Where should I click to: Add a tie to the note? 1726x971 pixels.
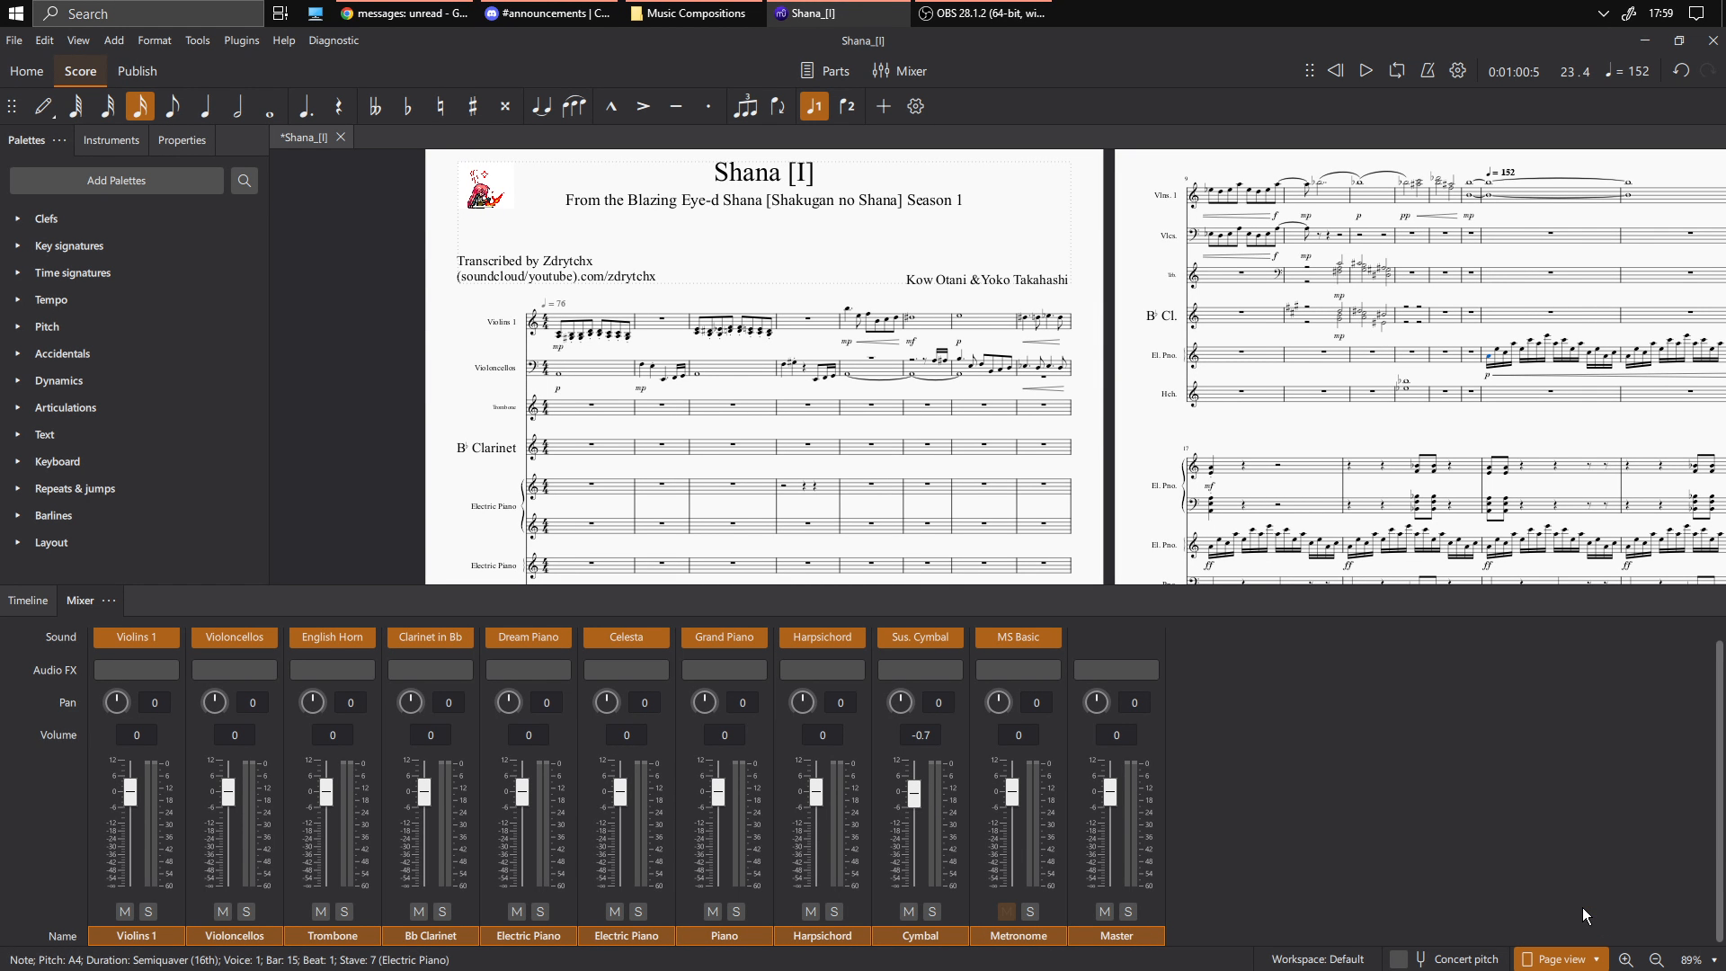pos(541,107)
